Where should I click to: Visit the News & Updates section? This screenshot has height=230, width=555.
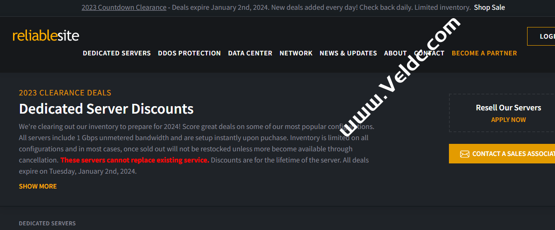pos(348,53)
